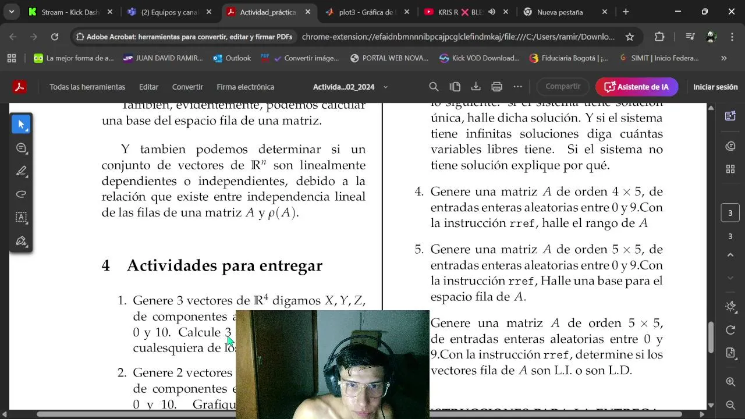The width and height of the screenshot is (745, 419).
Task: Select the comment tool in left toolbar
Action: [x=22, y=148]
